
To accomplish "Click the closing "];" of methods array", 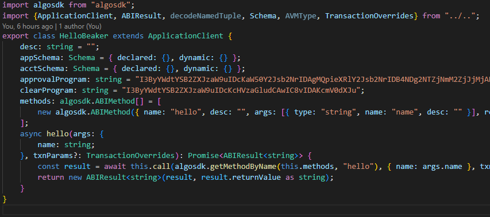I will 24,123.
